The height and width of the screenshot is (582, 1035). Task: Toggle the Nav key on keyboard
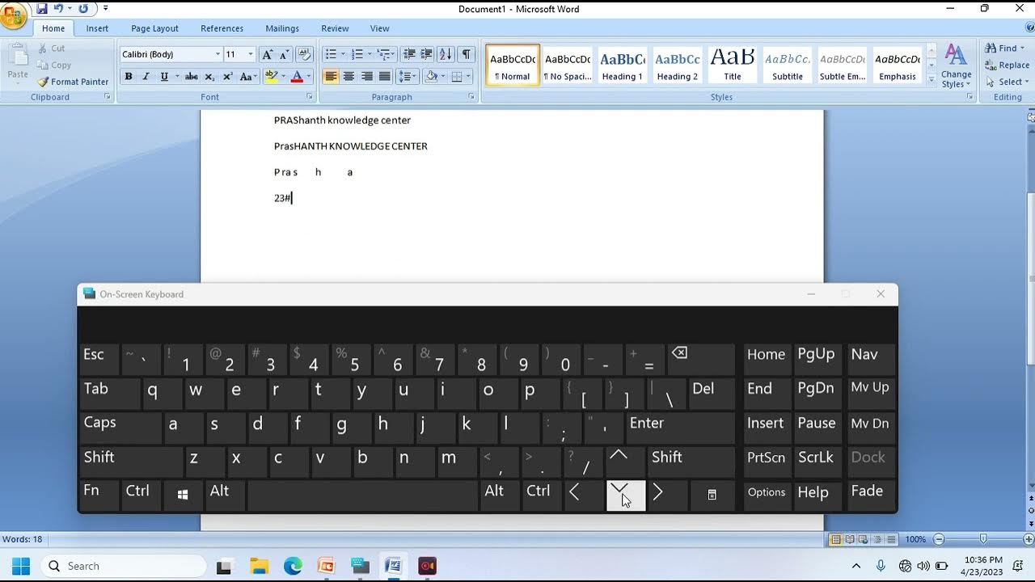pyautogui.click(x=870, y=359)
